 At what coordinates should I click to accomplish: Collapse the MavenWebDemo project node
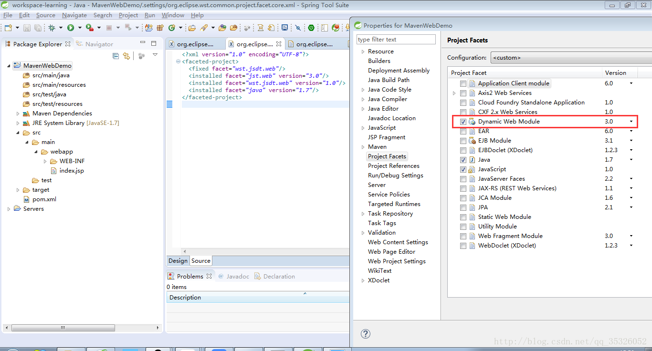9,66
